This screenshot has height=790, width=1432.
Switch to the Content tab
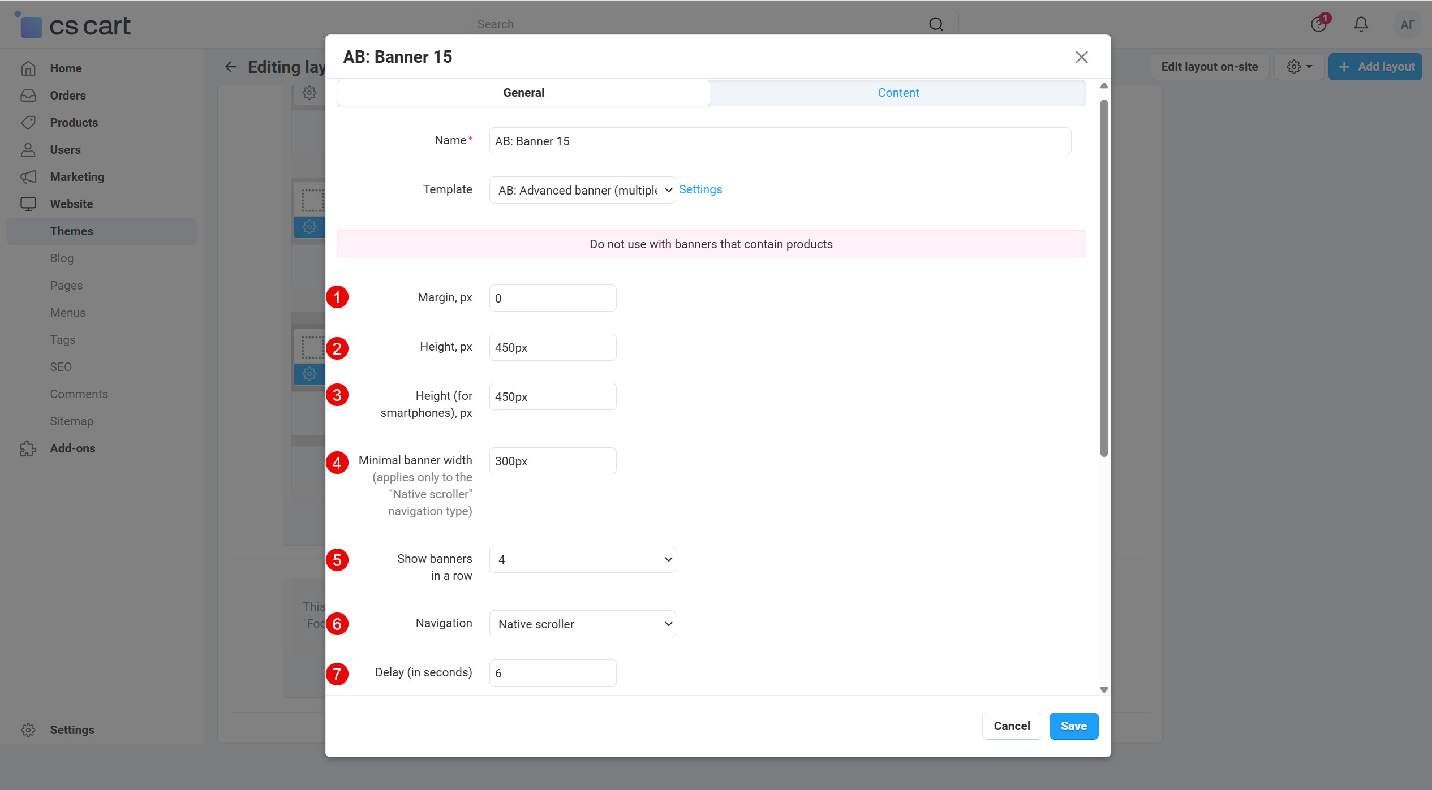898,92
